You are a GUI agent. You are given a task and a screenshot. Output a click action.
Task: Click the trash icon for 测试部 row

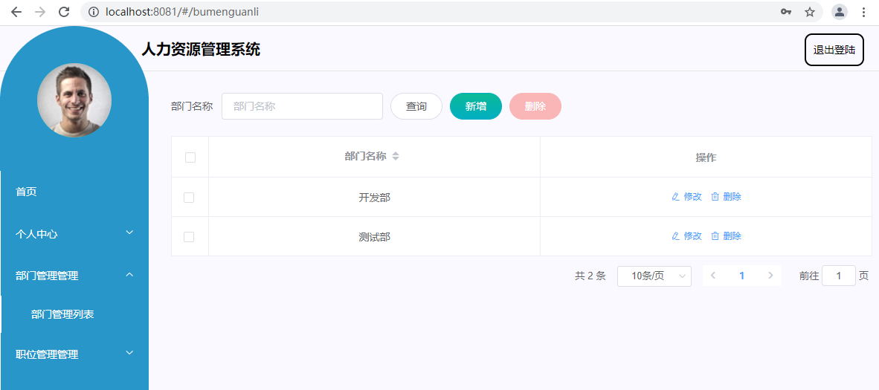715,236
